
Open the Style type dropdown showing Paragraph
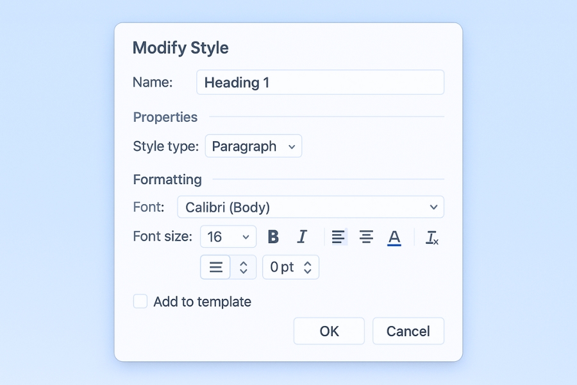pos(253,146)
